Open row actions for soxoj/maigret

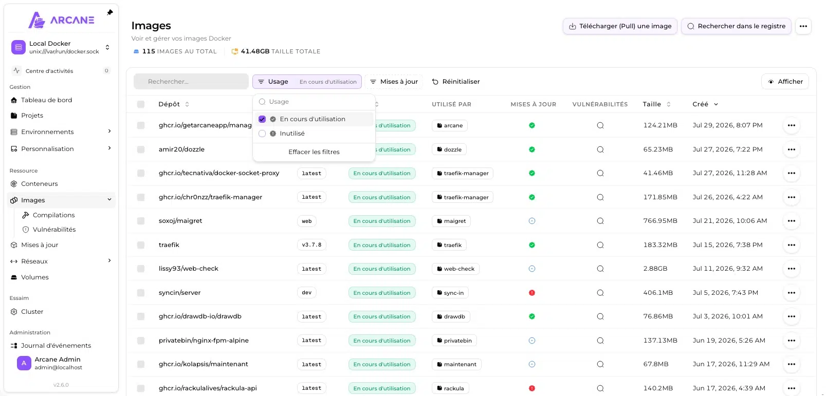(x=791, y=221)
